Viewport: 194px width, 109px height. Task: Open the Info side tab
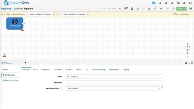pos(5,70)
